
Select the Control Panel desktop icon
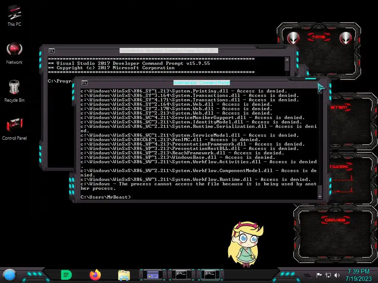pyautogui.click(x=14, y=129)
